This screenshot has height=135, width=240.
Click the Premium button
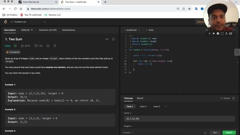point(200,22)
